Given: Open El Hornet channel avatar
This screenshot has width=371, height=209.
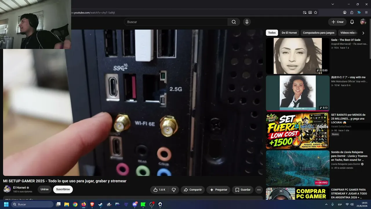Looking at the screenshot, I should click(x=7, y=189).
